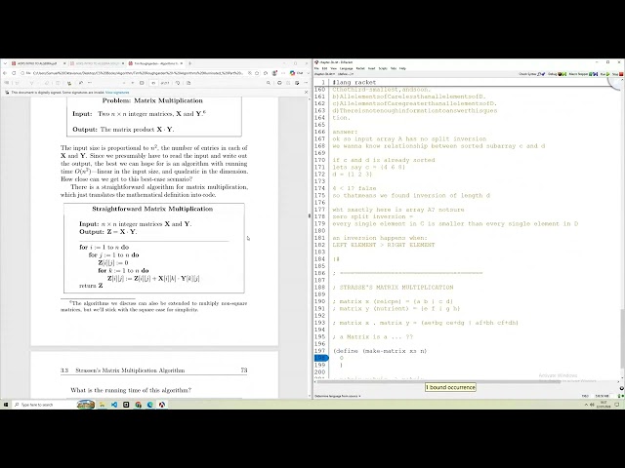Show hidden system tray icons
The image size is (625, 468).
[586, 405]
